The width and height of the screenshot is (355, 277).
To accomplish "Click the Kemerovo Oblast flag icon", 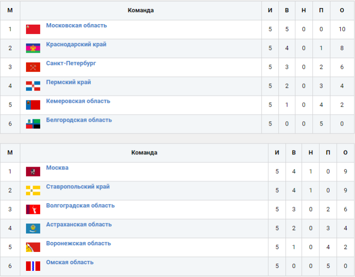I will pyautogui.click(x=33, y=105).
